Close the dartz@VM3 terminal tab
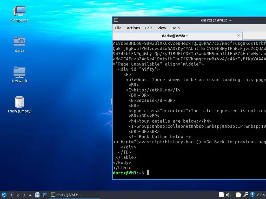This screenshot has width=266, height=199. point(238,35)
